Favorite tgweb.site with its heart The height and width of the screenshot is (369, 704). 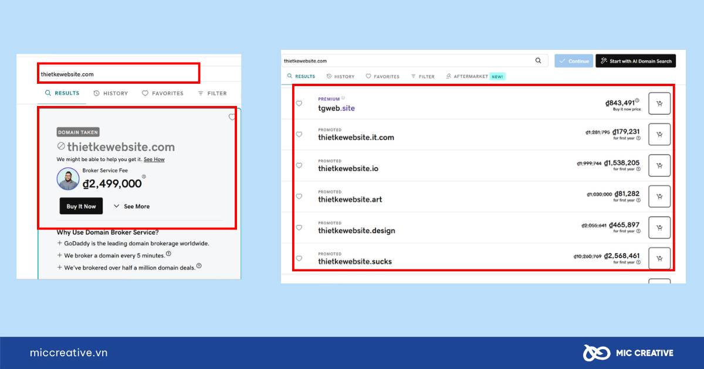(299, 104)
